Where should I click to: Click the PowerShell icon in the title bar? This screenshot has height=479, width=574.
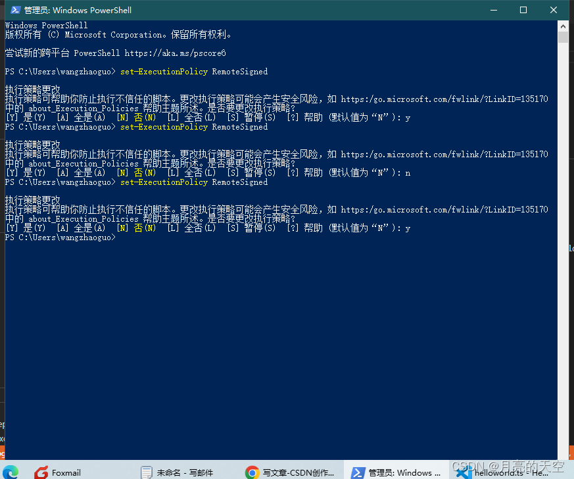(15, 10)
